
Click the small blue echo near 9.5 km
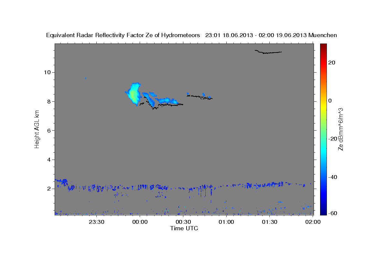tap(85, 78)
